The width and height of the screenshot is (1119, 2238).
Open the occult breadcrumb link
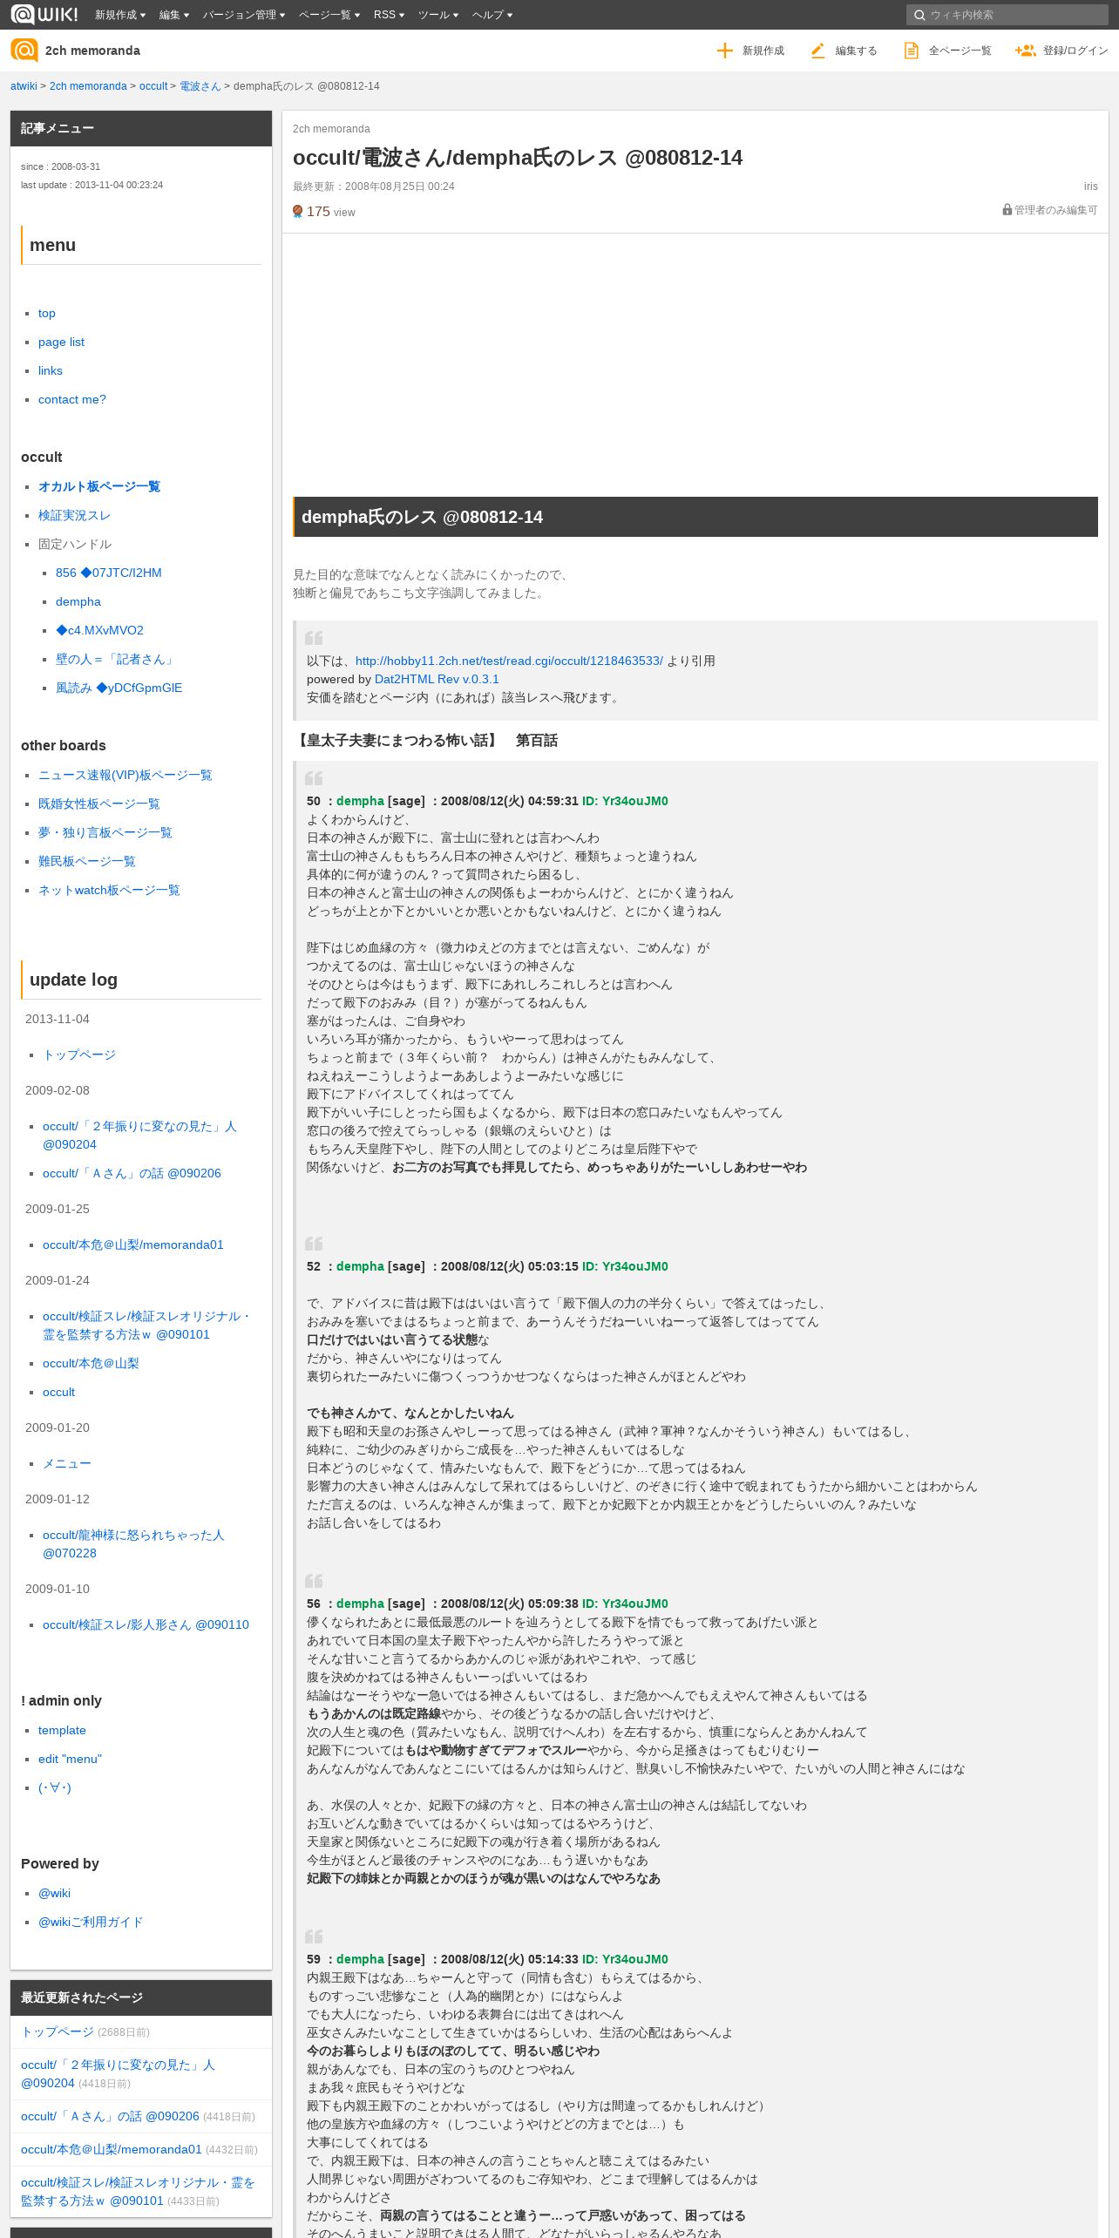(x=153, y=86)
